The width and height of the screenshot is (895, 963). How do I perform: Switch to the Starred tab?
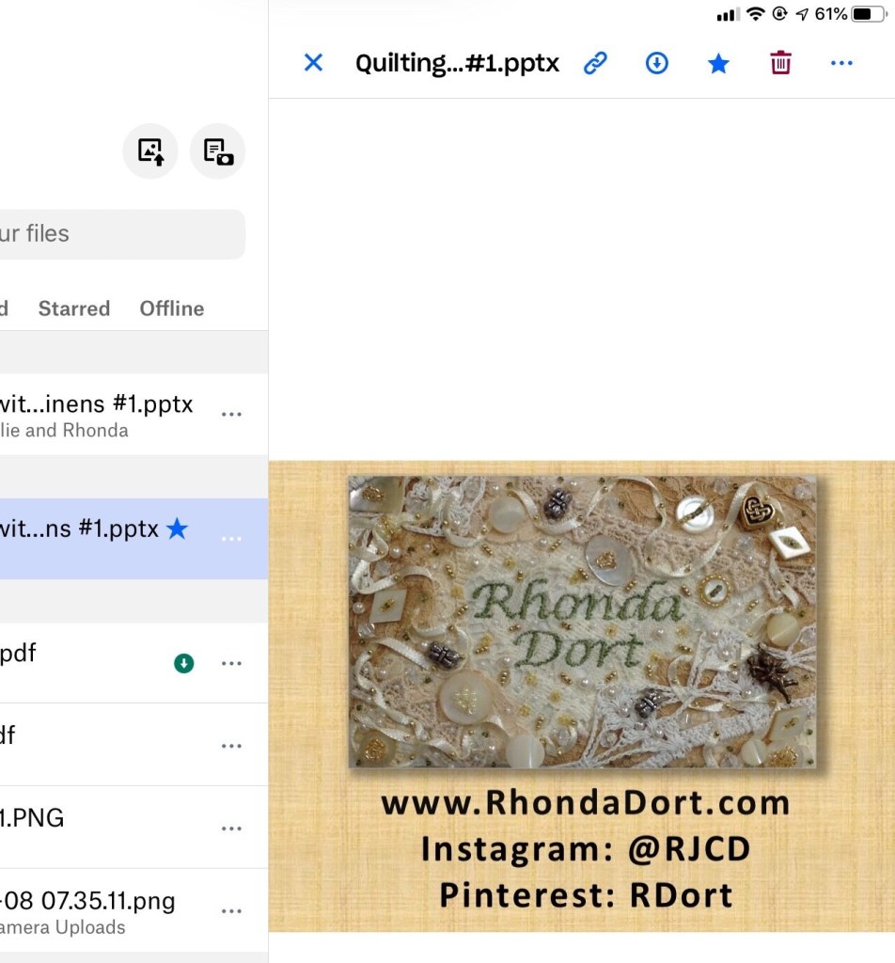pos(74,308)
